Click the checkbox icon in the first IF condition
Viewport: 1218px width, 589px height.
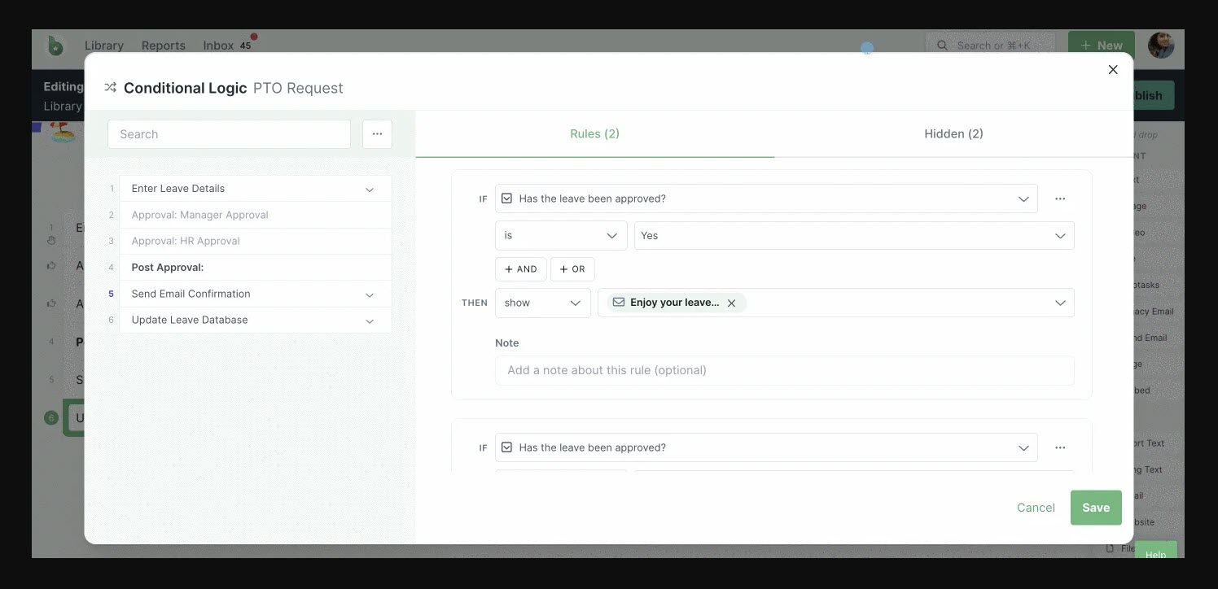coord(506,197)
